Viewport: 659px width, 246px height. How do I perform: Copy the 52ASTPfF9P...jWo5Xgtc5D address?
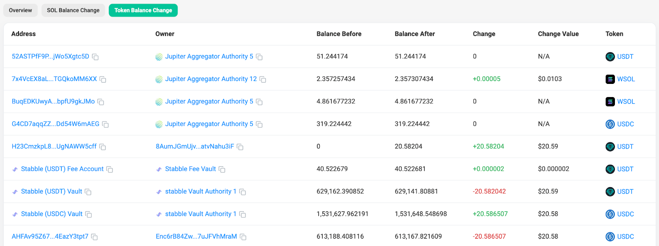(95, 57)
